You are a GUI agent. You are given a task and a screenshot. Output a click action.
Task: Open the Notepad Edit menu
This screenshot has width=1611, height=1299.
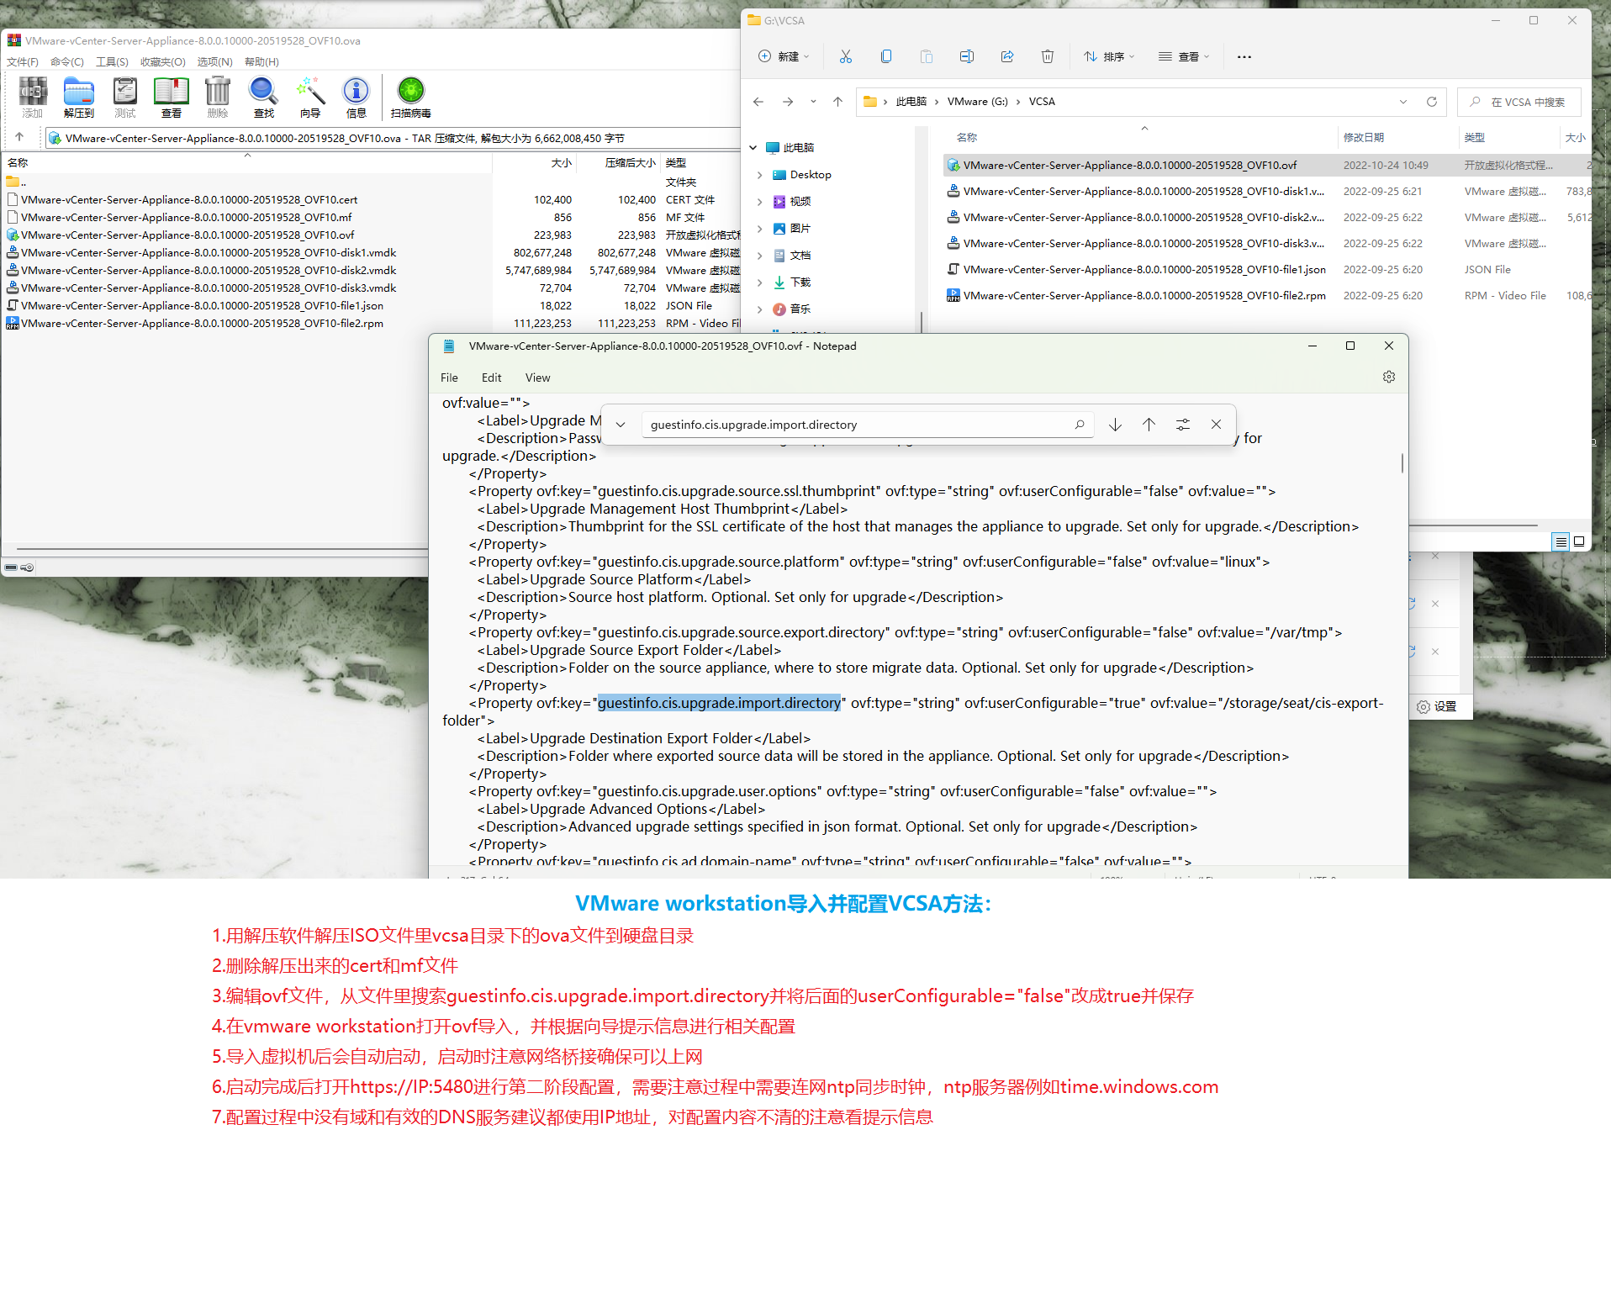(491, 378)
